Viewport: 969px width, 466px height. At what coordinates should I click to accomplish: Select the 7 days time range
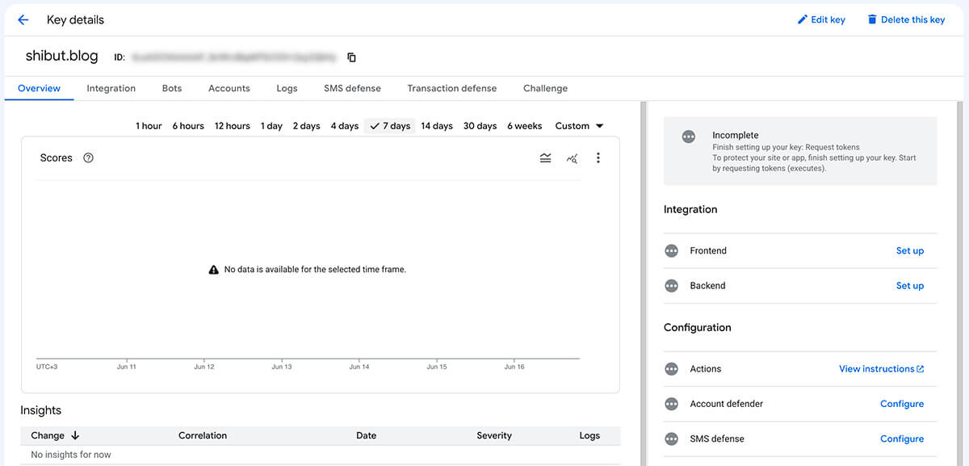(x=390, y=126)
